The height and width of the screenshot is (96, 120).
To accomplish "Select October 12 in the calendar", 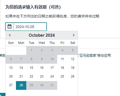I will (x=73, y=59).
